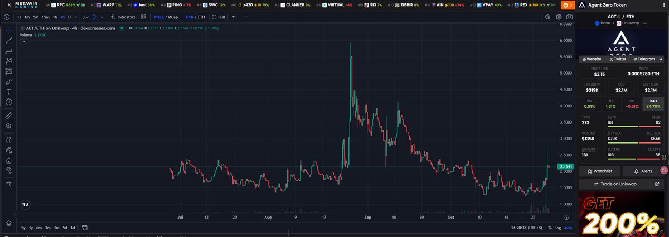Toggle auto scale
This screenshot has width=669, height=237.
[x=568, y=228]
